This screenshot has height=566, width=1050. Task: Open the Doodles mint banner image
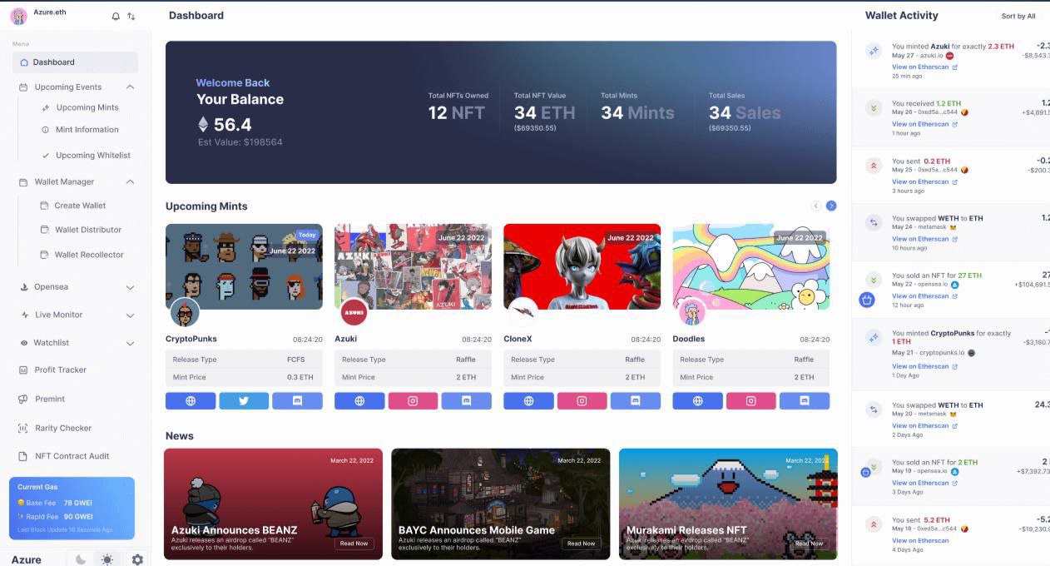click(x=751, y=266)
